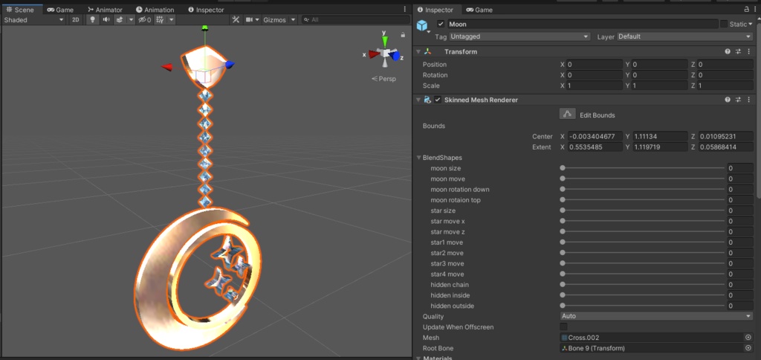
Task: Open scene camera settings icon
Action: [x=250, y=19]
